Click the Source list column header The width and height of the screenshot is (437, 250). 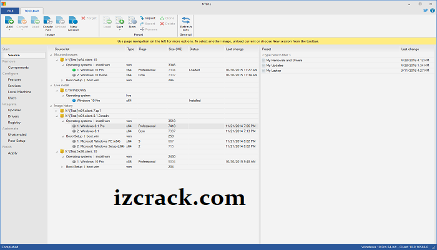tap(62, 49)
